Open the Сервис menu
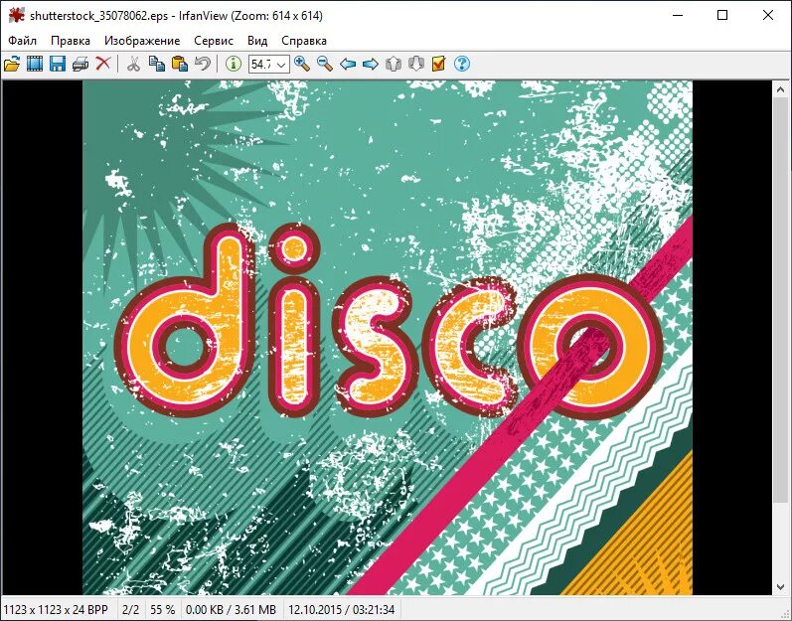The width and height of the screenshot is (792, 621). click(214, 41)
